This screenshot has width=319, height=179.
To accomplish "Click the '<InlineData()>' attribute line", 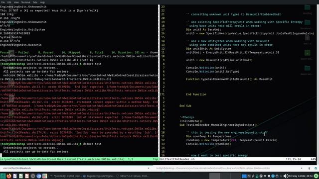I will (191, 121).
